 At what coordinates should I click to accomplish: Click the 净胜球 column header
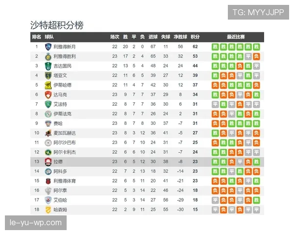(x=180, y=37)
